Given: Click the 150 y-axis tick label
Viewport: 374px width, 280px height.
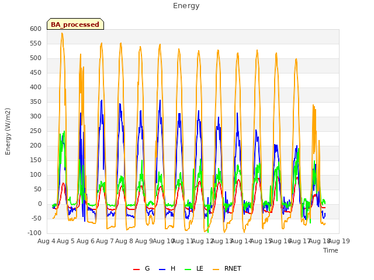Looking at the screenshot, I should pos(36,160).
